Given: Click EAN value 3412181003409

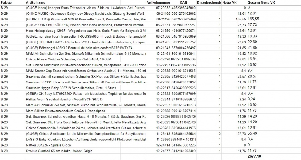Looking at the screenshot, I should pos(184,151).
